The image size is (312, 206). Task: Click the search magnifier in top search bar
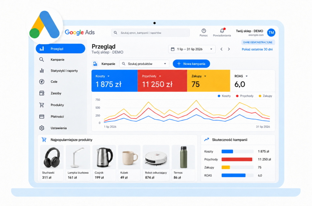(x=115, y=33)
